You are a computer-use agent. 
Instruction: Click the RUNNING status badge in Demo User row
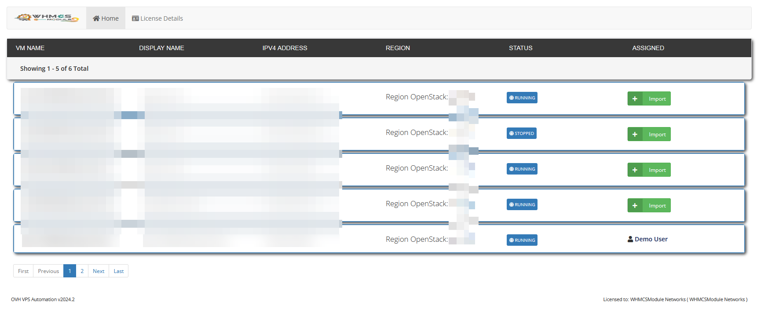[x=522, y=240]
